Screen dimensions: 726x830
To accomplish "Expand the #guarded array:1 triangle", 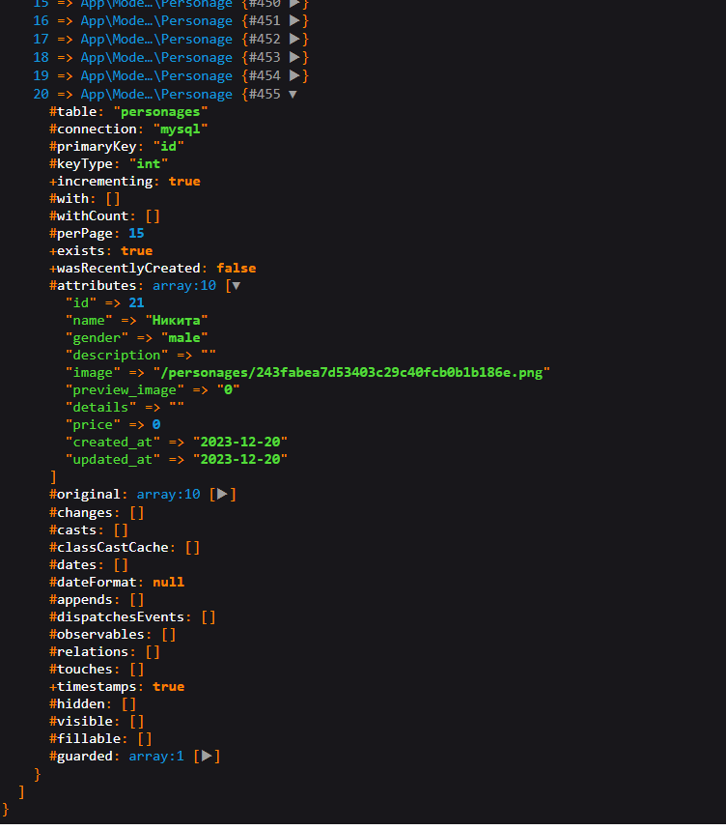I will click(206, 756).
